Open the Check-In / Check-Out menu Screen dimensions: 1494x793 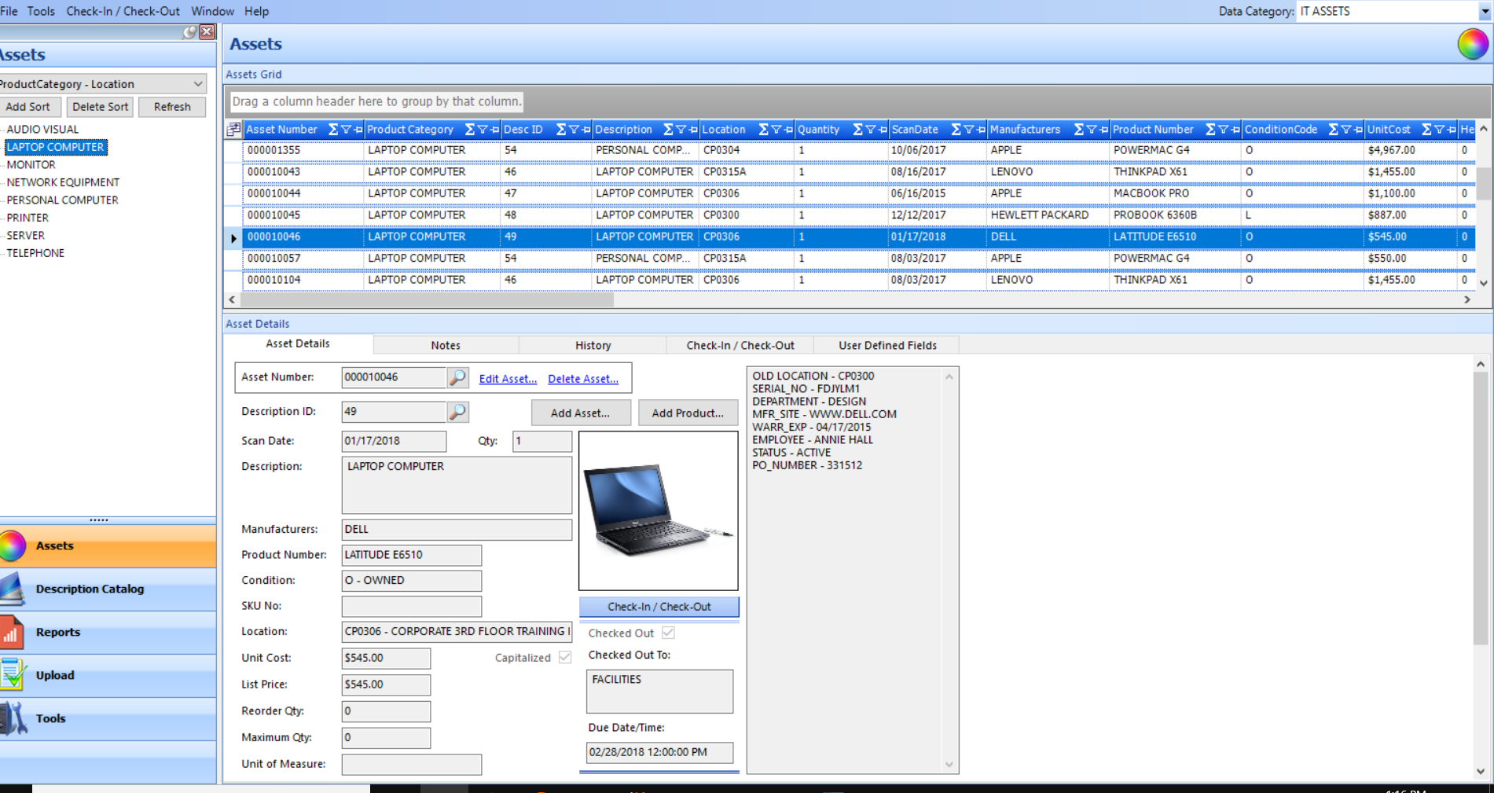pos(123,11)
